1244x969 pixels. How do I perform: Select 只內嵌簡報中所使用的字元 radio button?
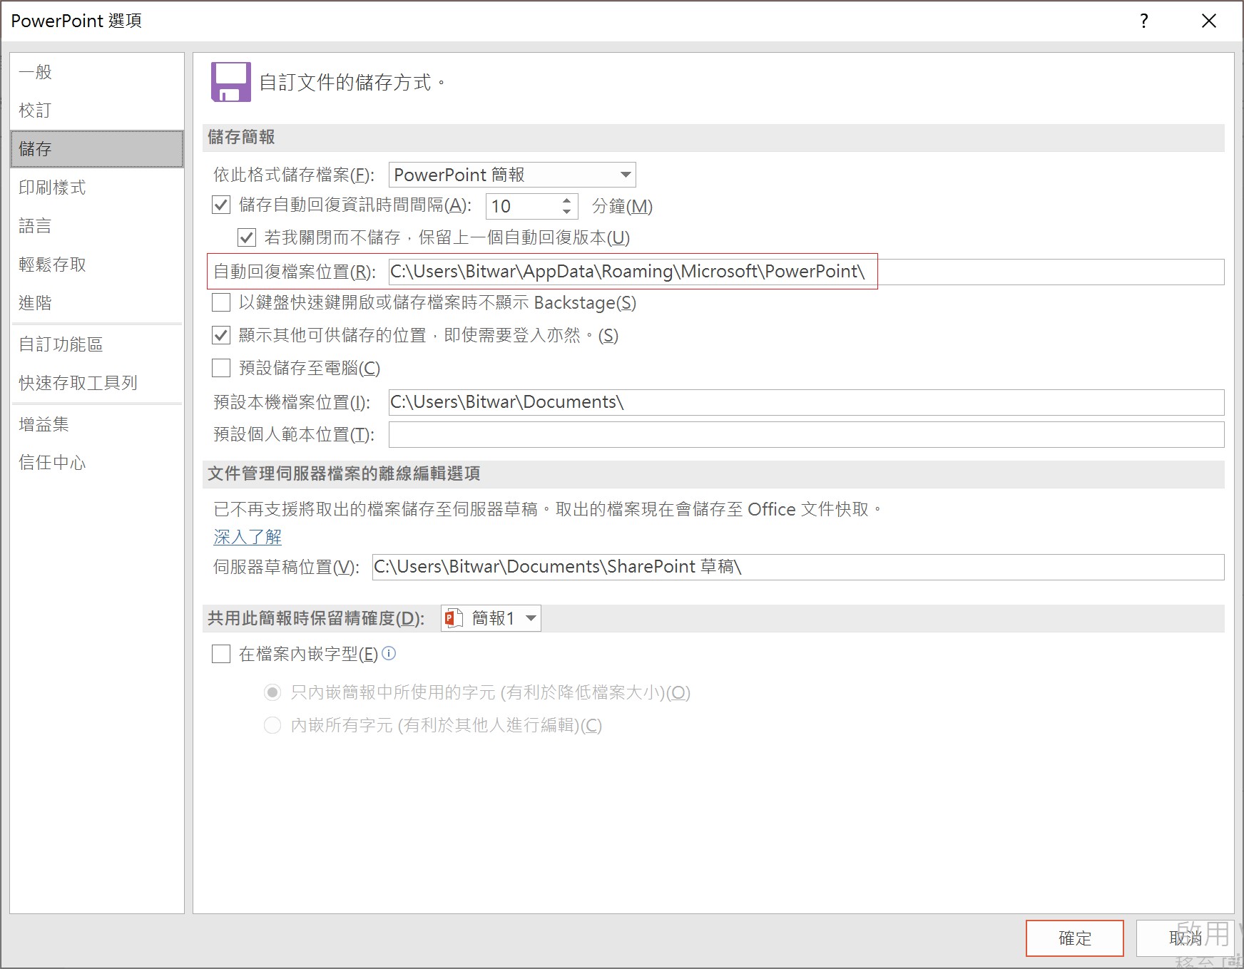[272, 692]
